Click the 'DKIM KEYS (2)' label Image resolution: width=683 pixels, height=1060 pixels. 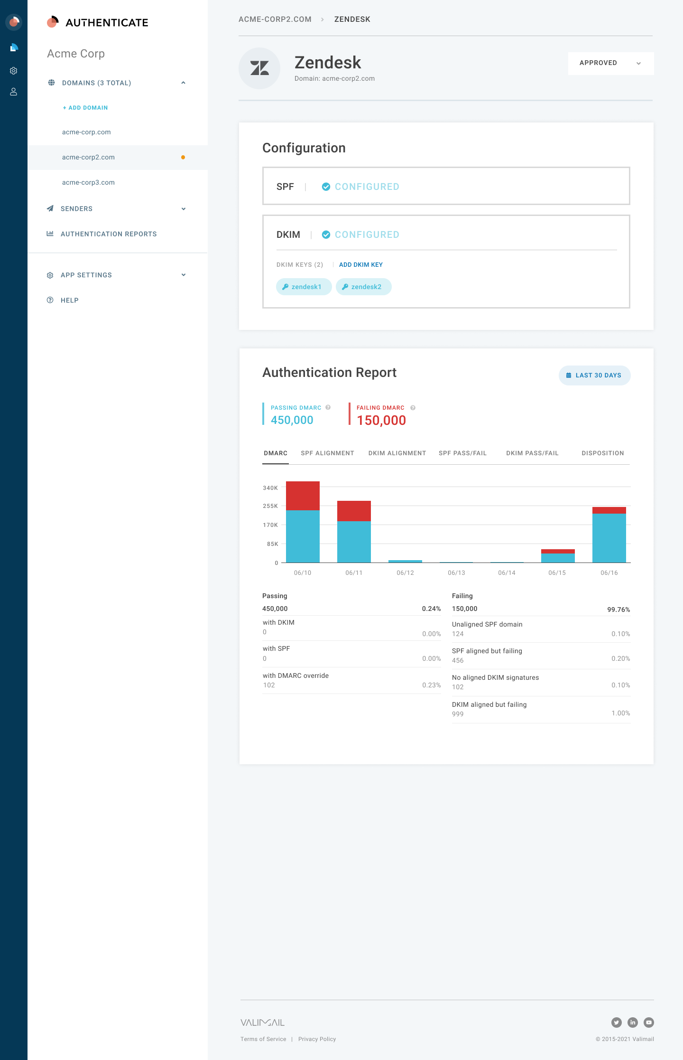300,265
